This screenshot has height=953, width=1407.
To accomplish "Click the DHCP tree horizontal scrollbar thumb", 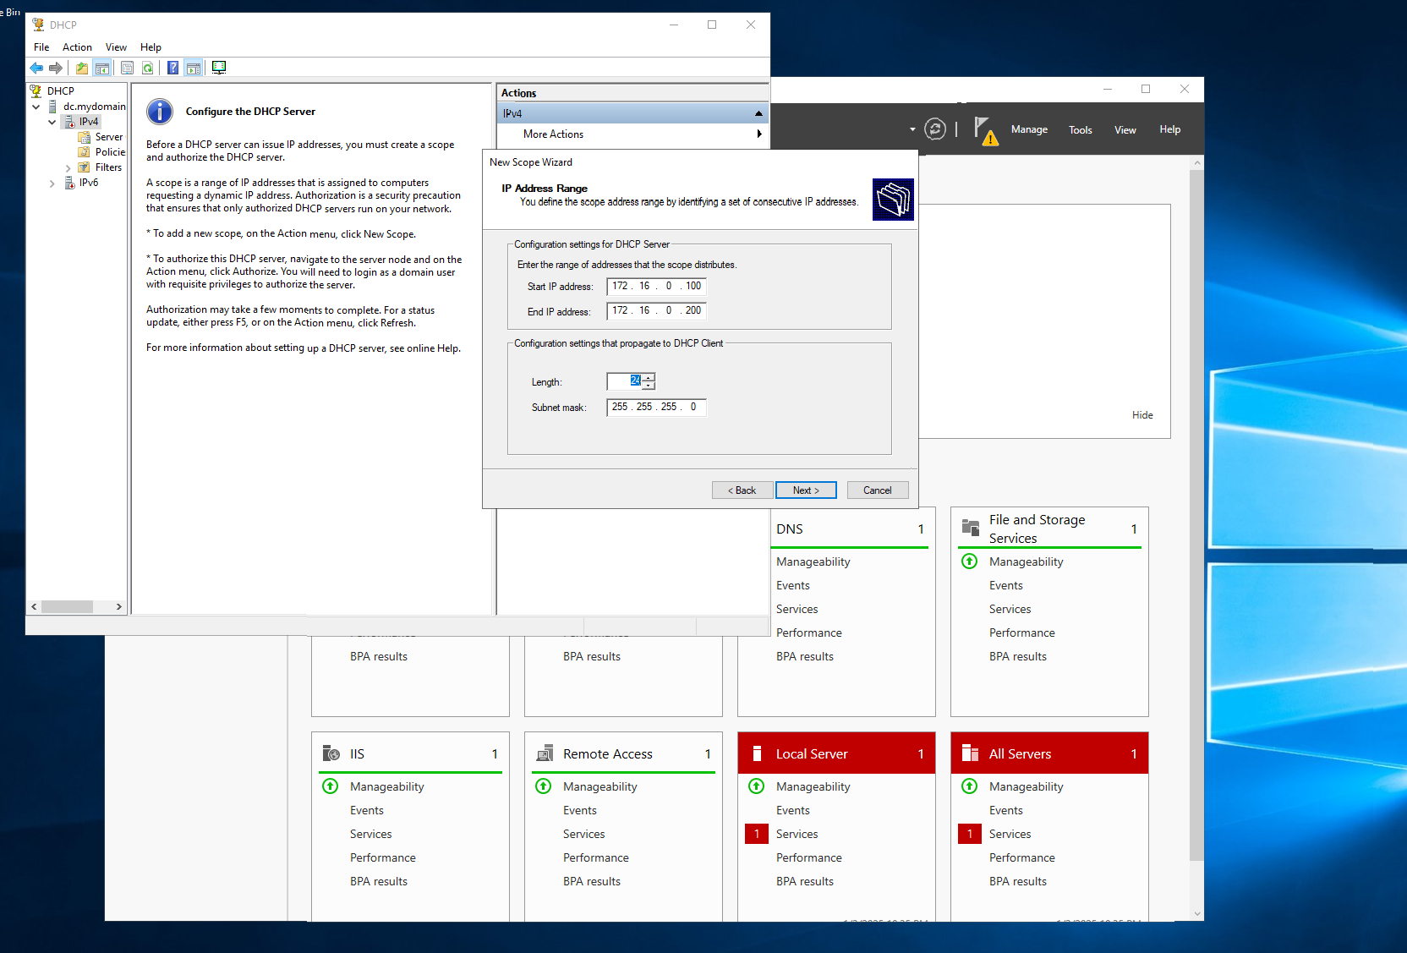I will coord(68,606).
